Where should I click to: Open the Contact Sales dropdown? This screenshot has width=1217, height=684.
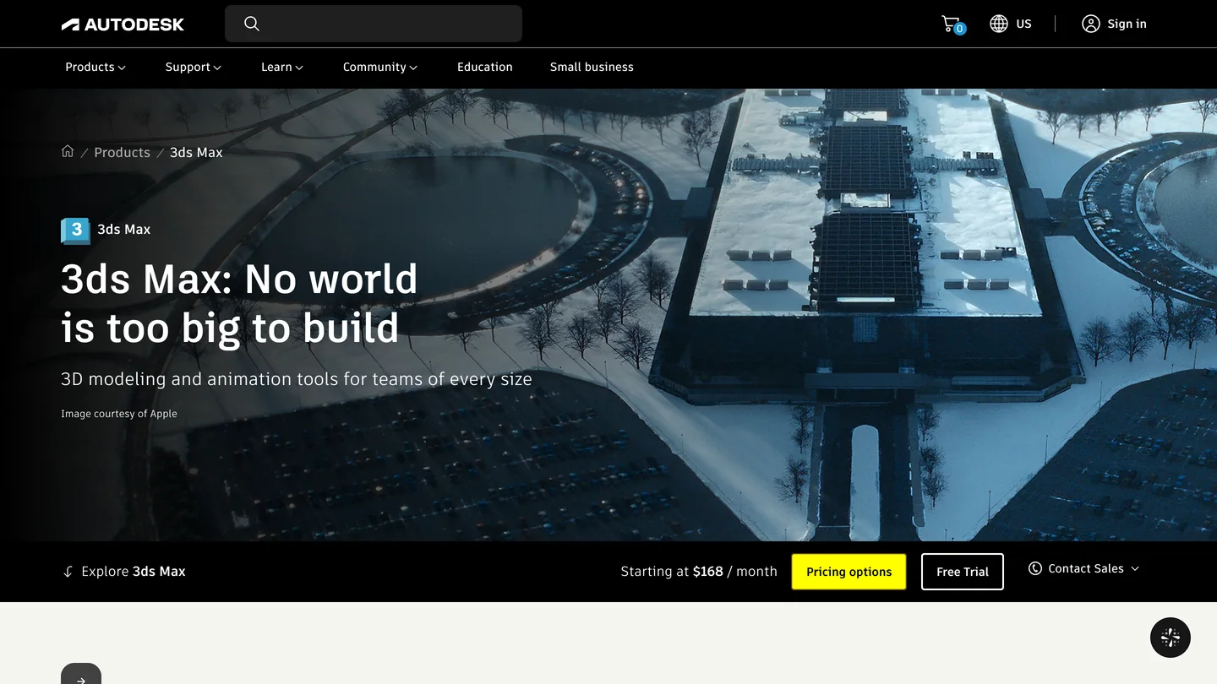coord(1084,568)
